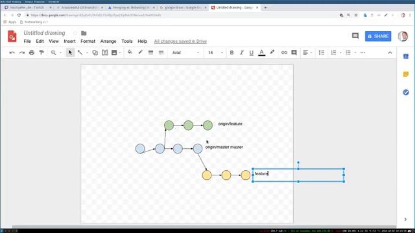Open a new browser tab
Viewport: 415px width, 233px height.
(265, 8)
